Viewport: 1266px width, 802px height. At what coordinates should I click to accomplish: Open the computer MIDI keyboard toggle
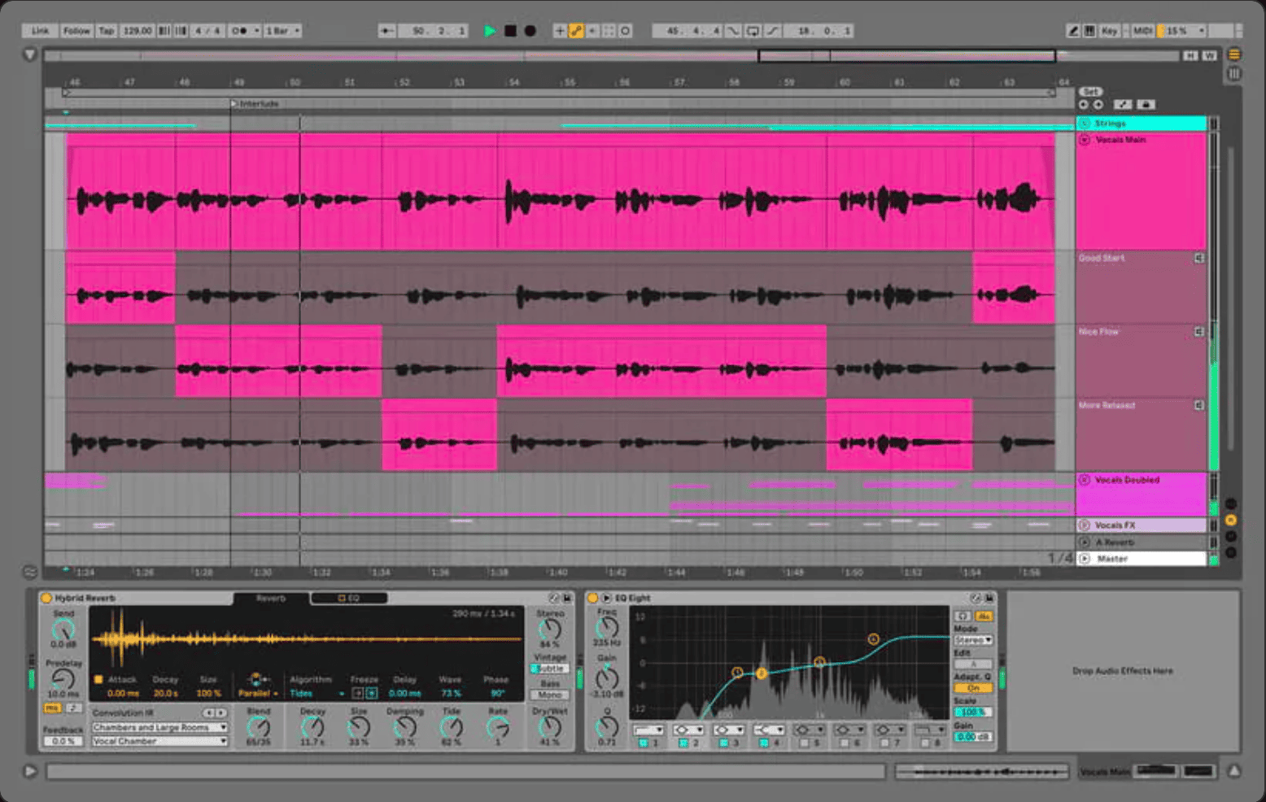pos(1089,31)
